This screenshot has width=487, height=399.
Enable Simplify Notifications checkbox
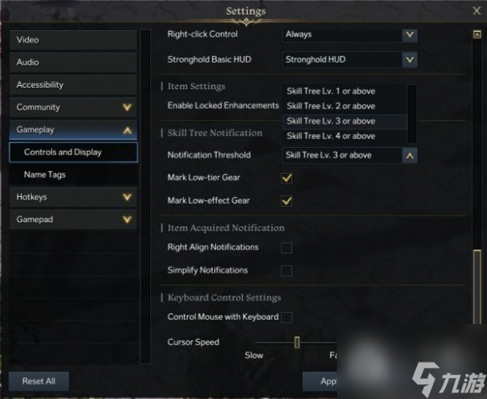[x=286, y=270]
